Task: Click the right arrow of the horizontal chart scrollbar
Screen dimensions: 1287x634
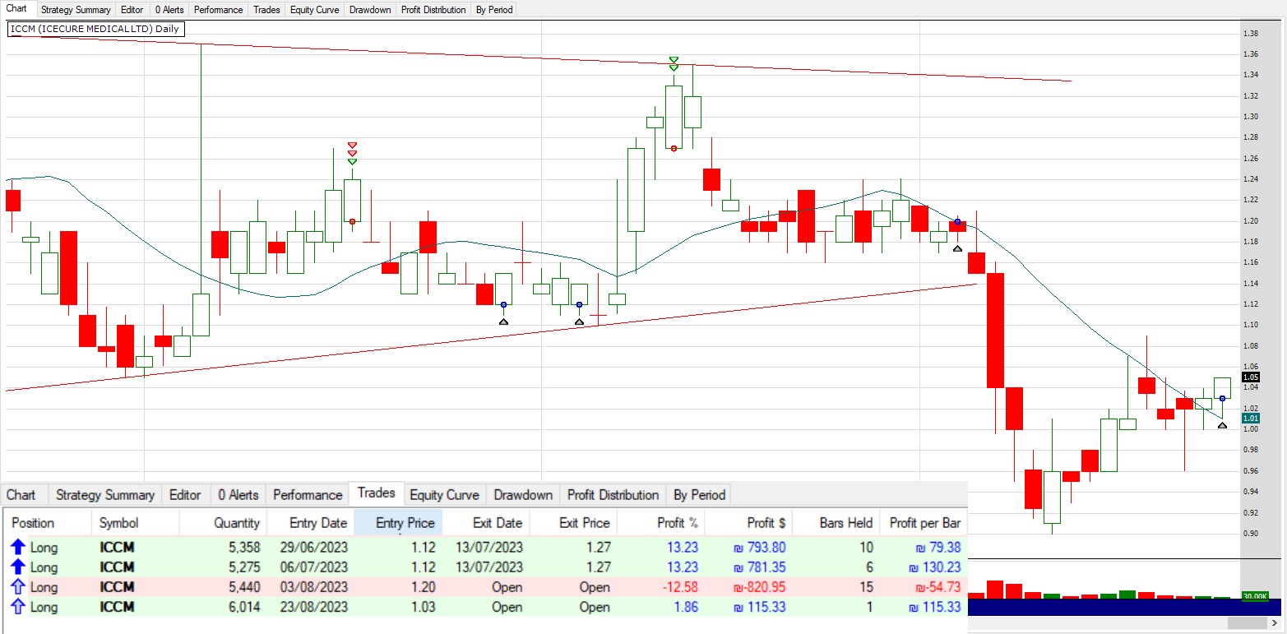Action: (x=1275, y=623)
